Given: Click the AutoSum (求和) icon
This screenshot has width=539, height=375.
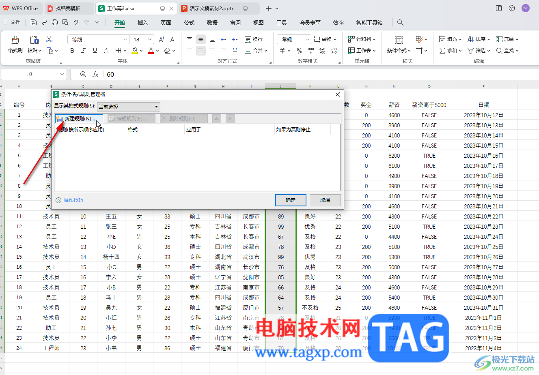Looking at the screenshot, I should (442, 51).
